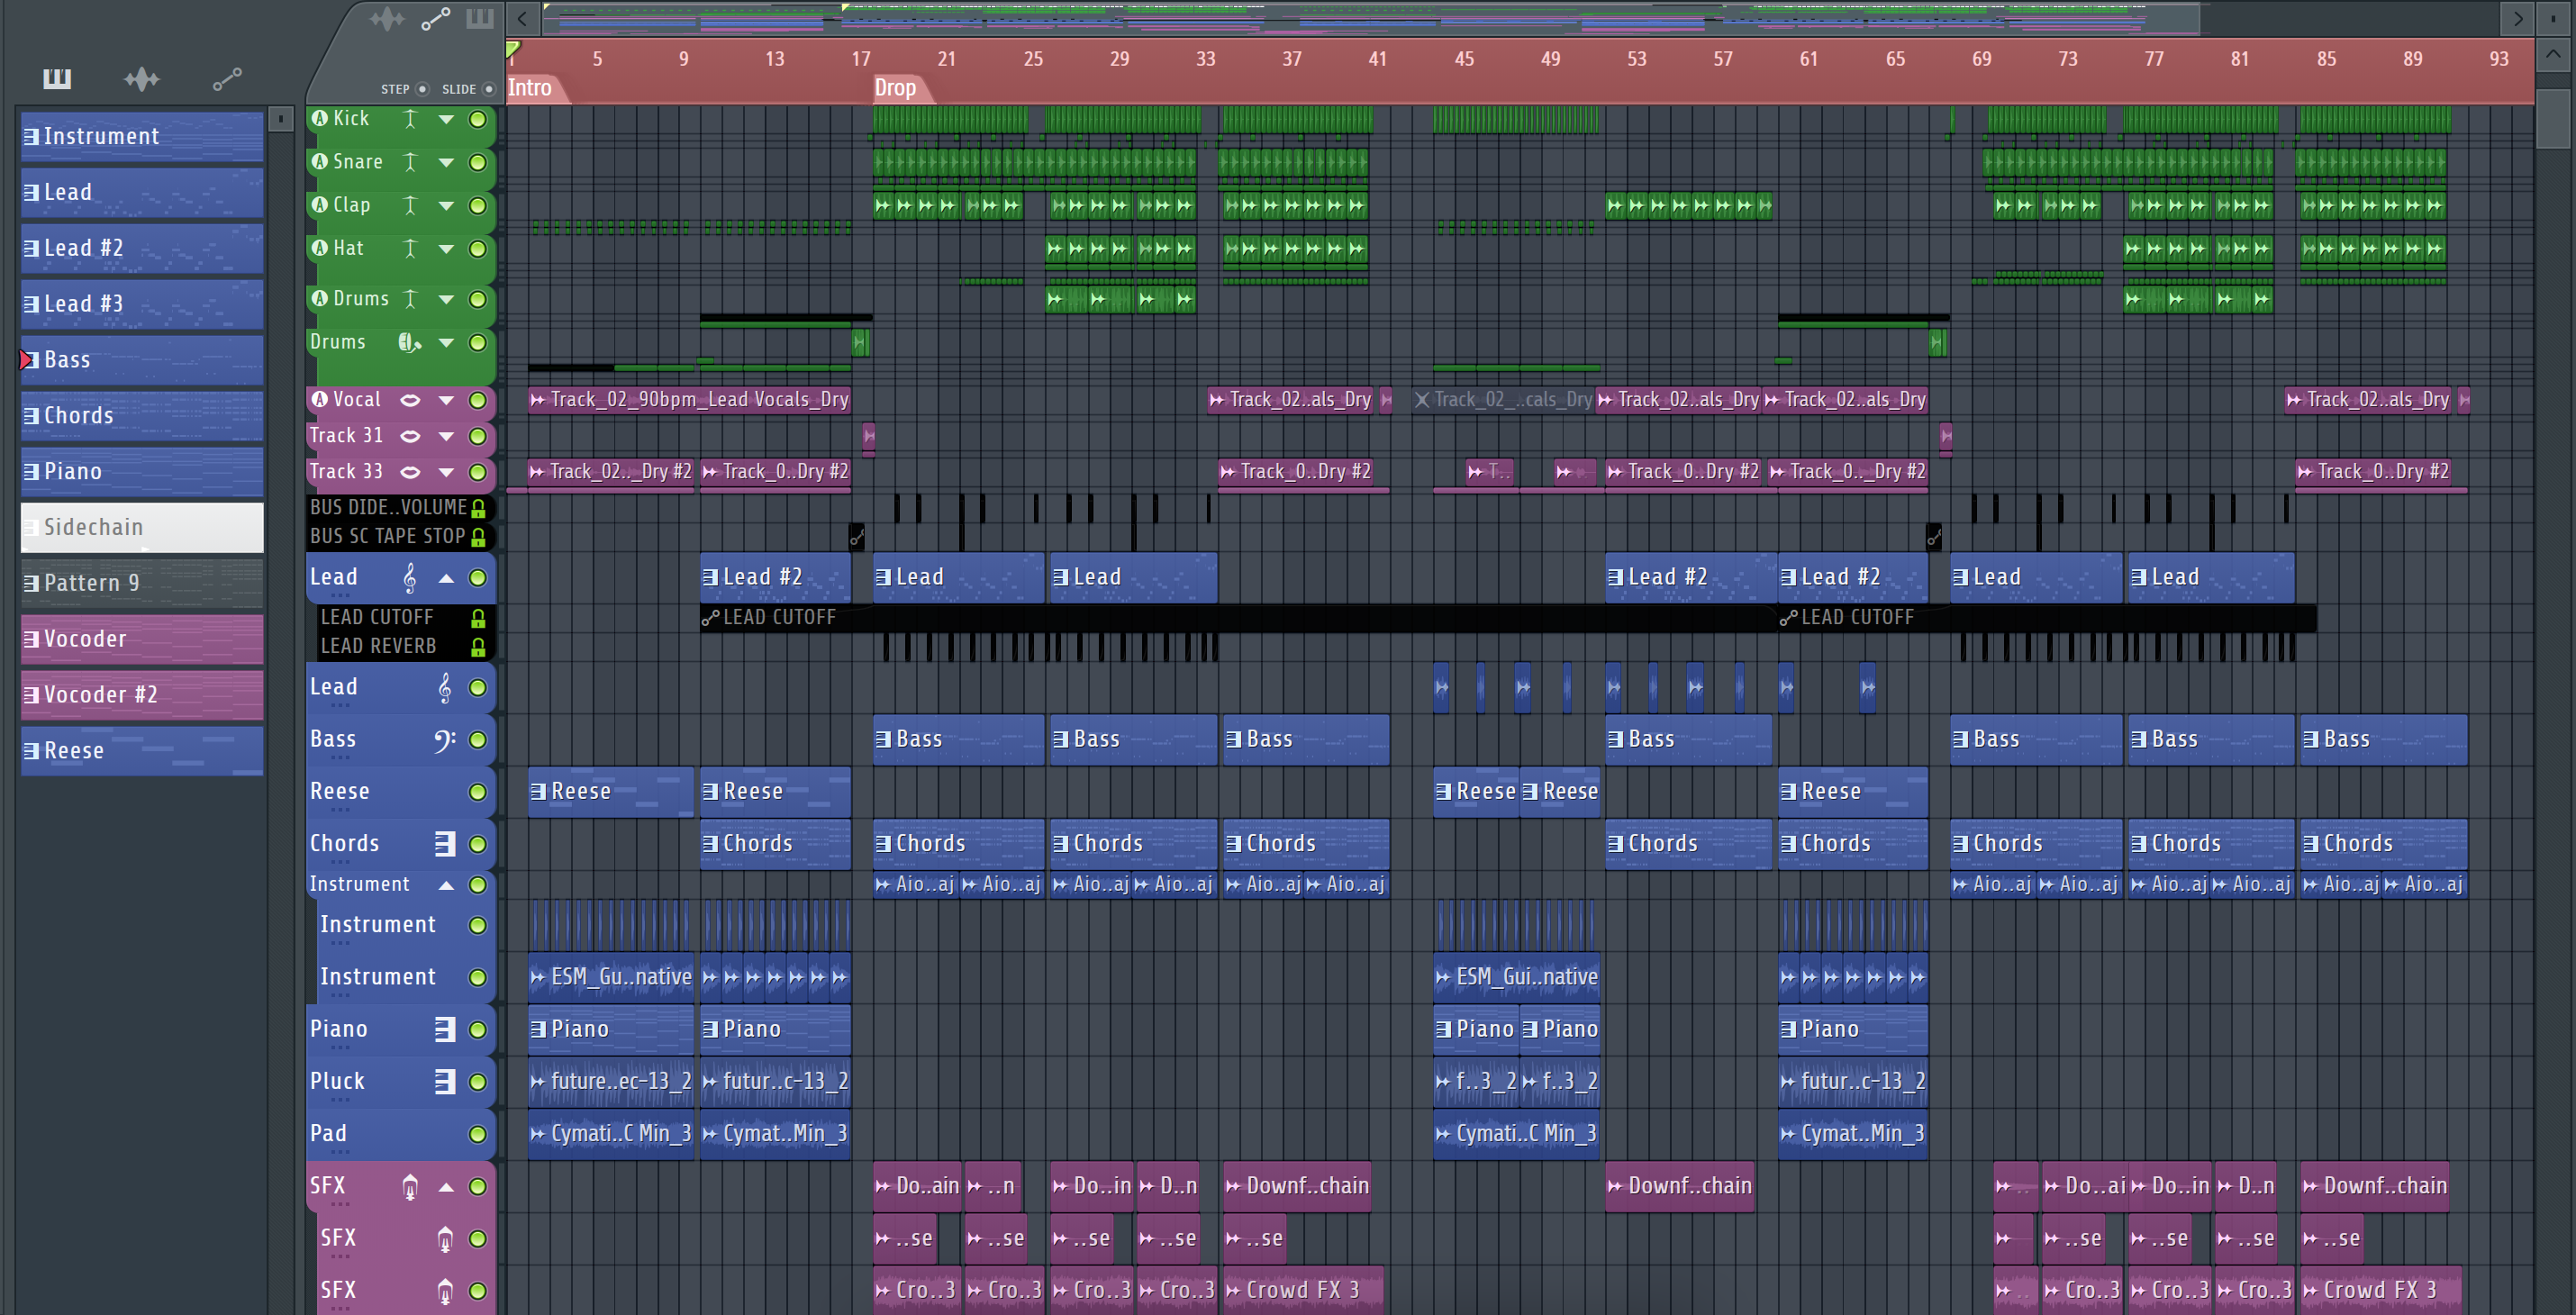Mute the Vocal track
Image resolution: width=2576 pixels, height=1315 pixels.
pos(478,400)
